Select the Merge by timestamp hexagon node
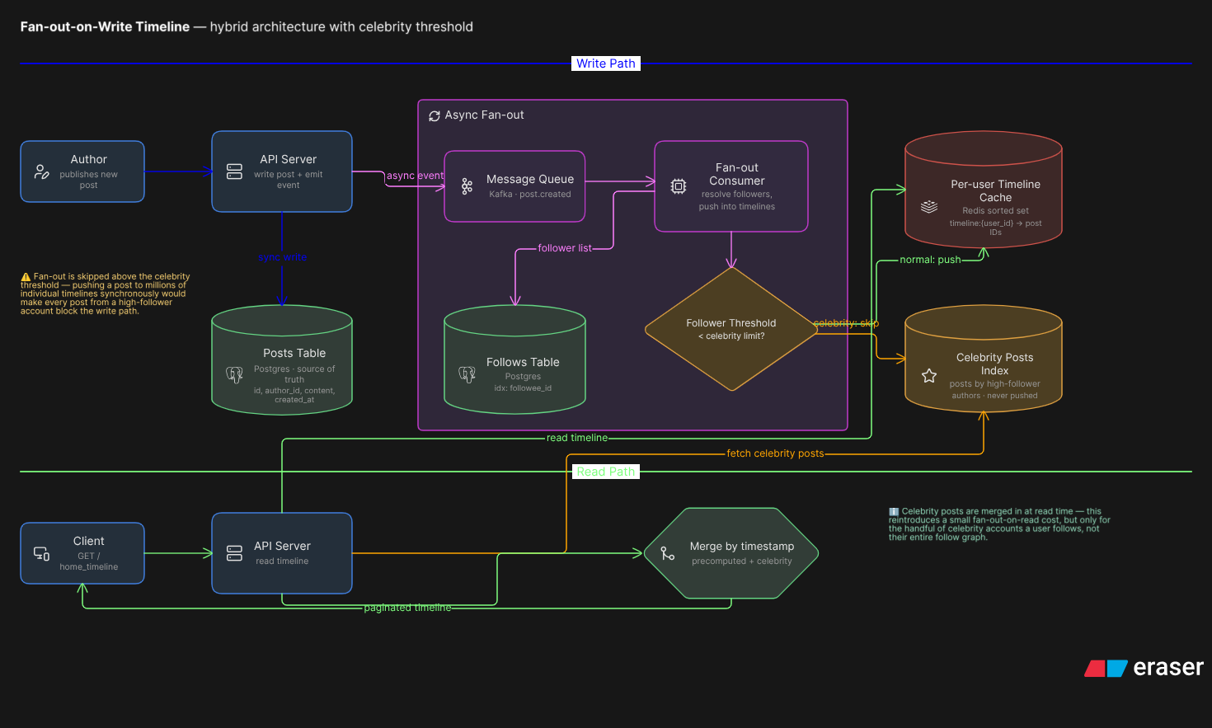The height and width of the screenshot is (728, 1212). pos(731,553)
